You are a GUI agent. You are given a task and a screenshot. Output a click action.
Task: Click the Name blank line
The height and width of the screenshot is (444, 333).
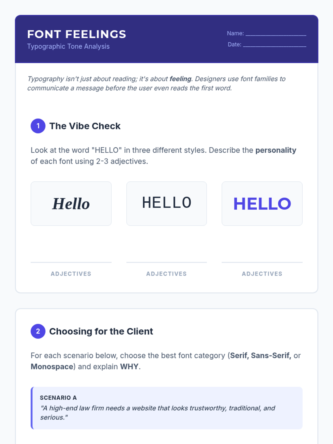[x=276, y=34]
